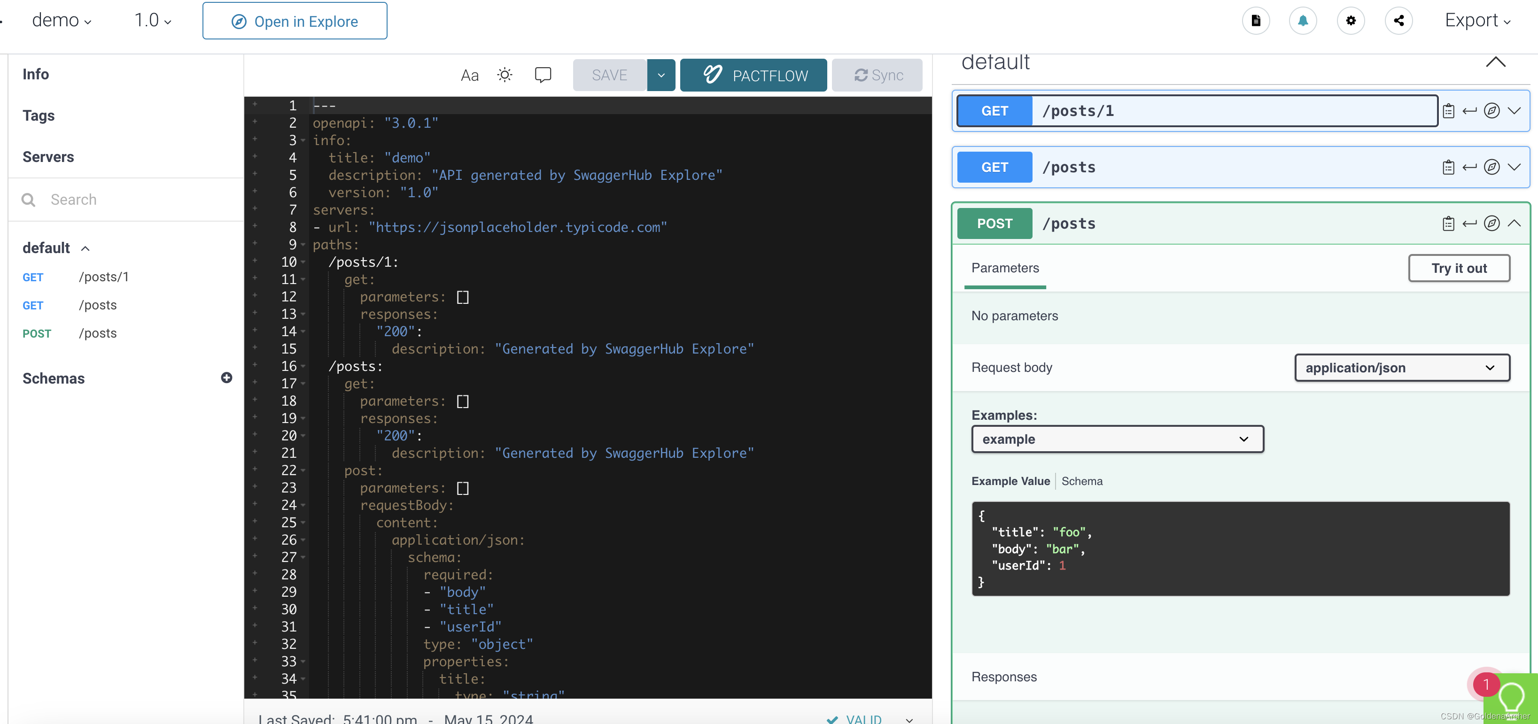Click the share icon

click(x=1398, y=21)
